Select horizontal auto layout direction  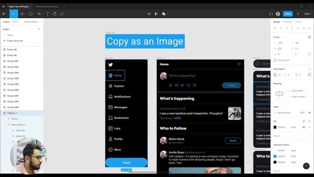279,75
